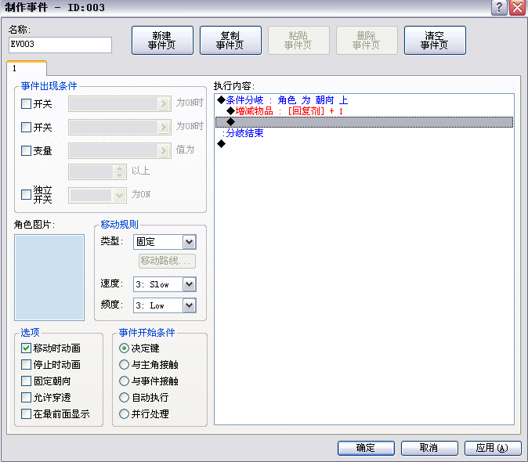Select the 分歧结束 line
Image resolution: width=528 pixels, height=462 pixels.
click(364, 133)
